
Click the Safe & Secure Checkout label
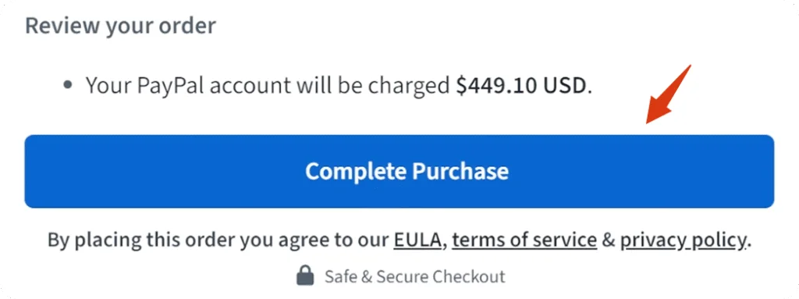click(x=415, y=277)
